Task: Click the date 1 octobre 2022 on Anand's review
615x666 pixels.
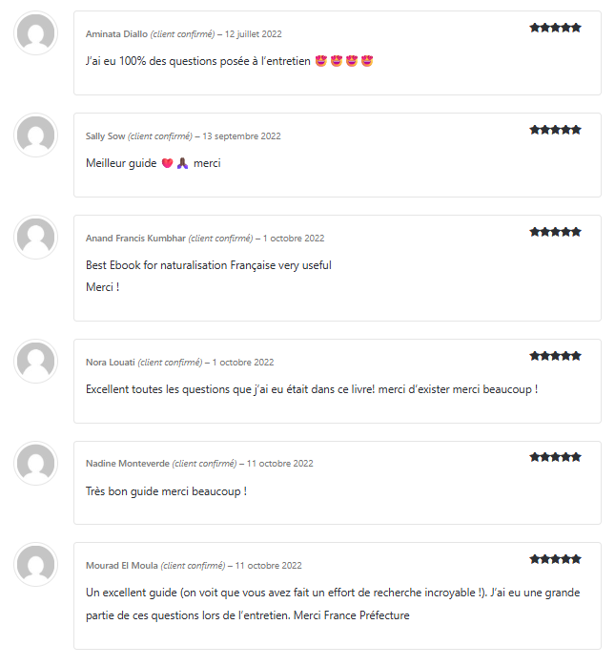Action: (294, 239)
